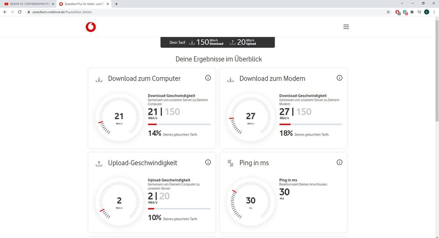Open the media control playlist icon

click(419, 12)
